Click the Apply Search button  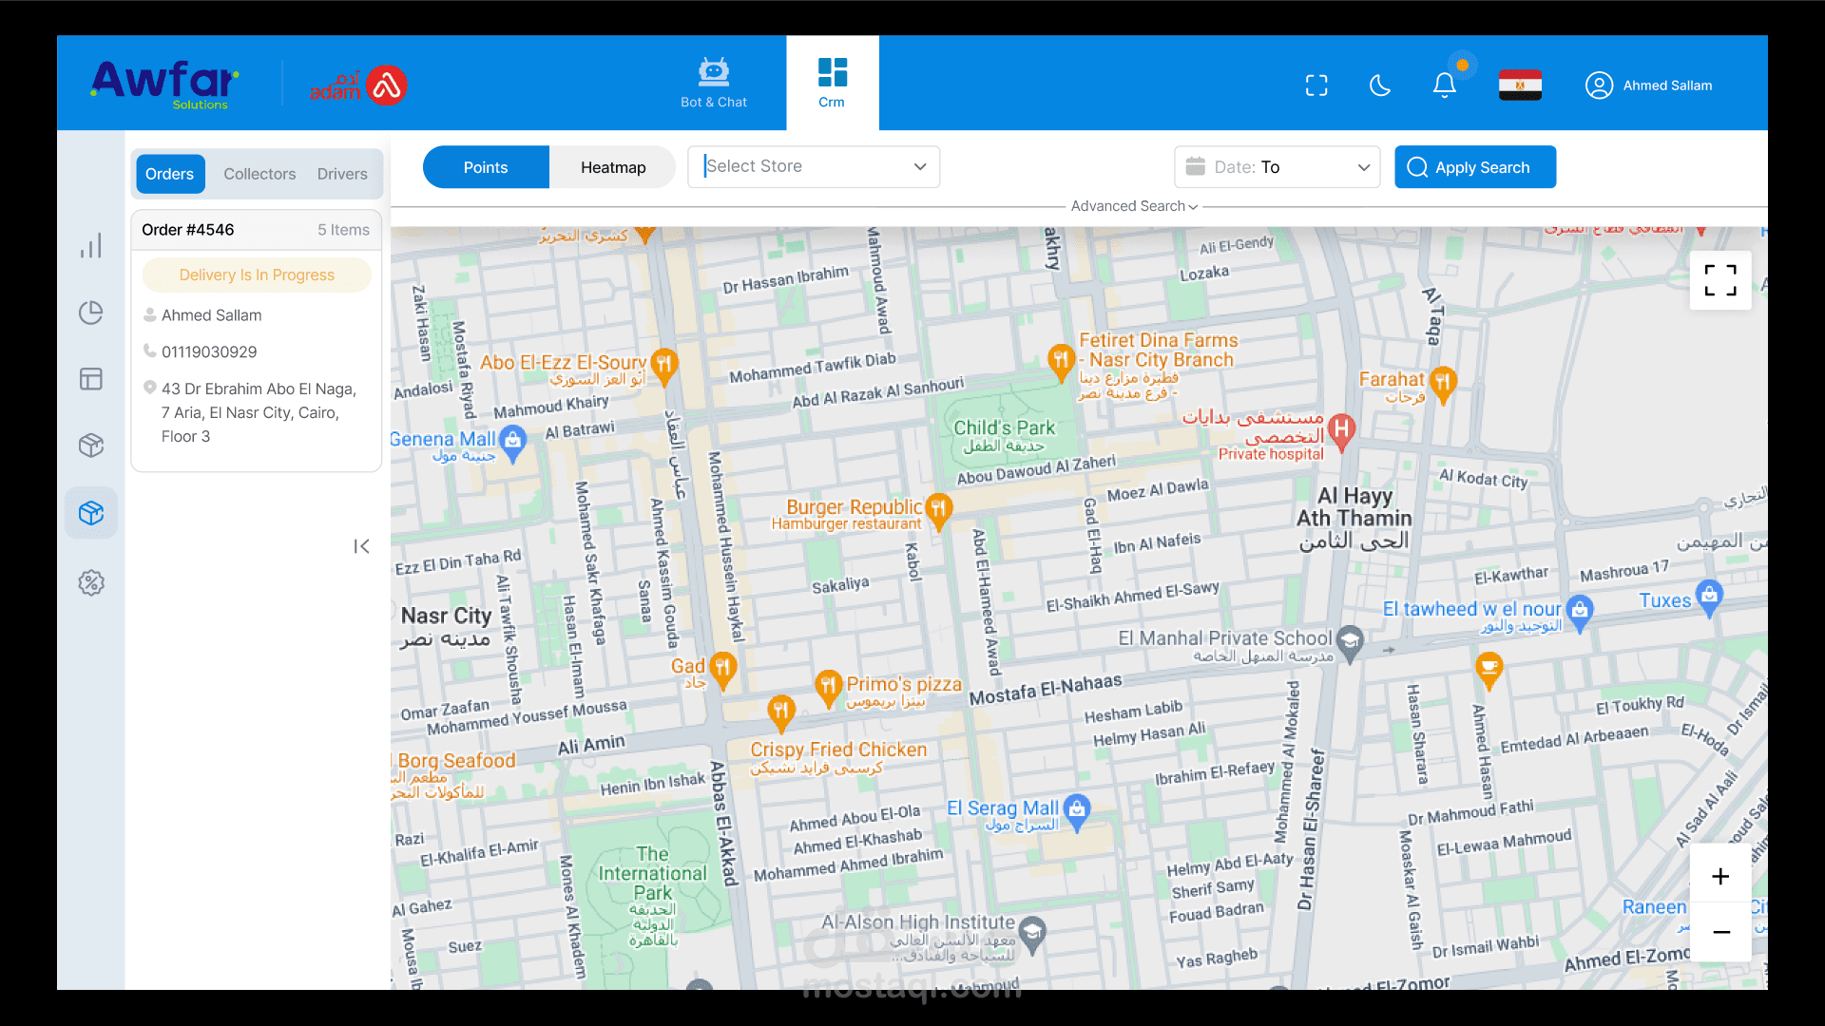pyautogui.click(x=1474, y=167)
